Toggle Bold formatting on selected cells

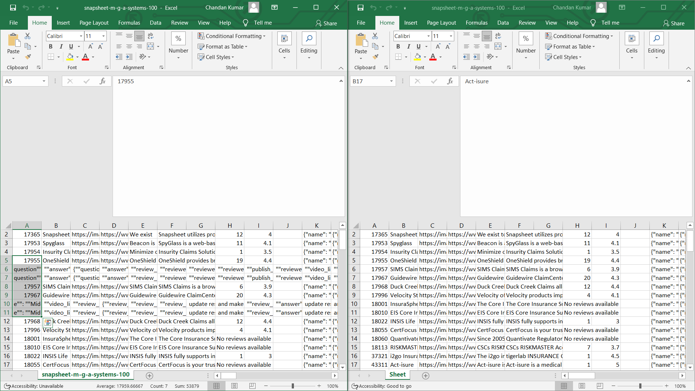51,46
